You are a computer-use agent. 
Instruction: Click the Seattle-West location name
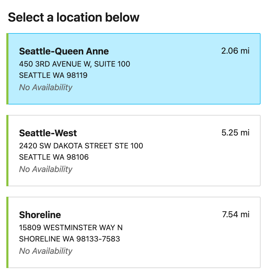tap(48, 133)
